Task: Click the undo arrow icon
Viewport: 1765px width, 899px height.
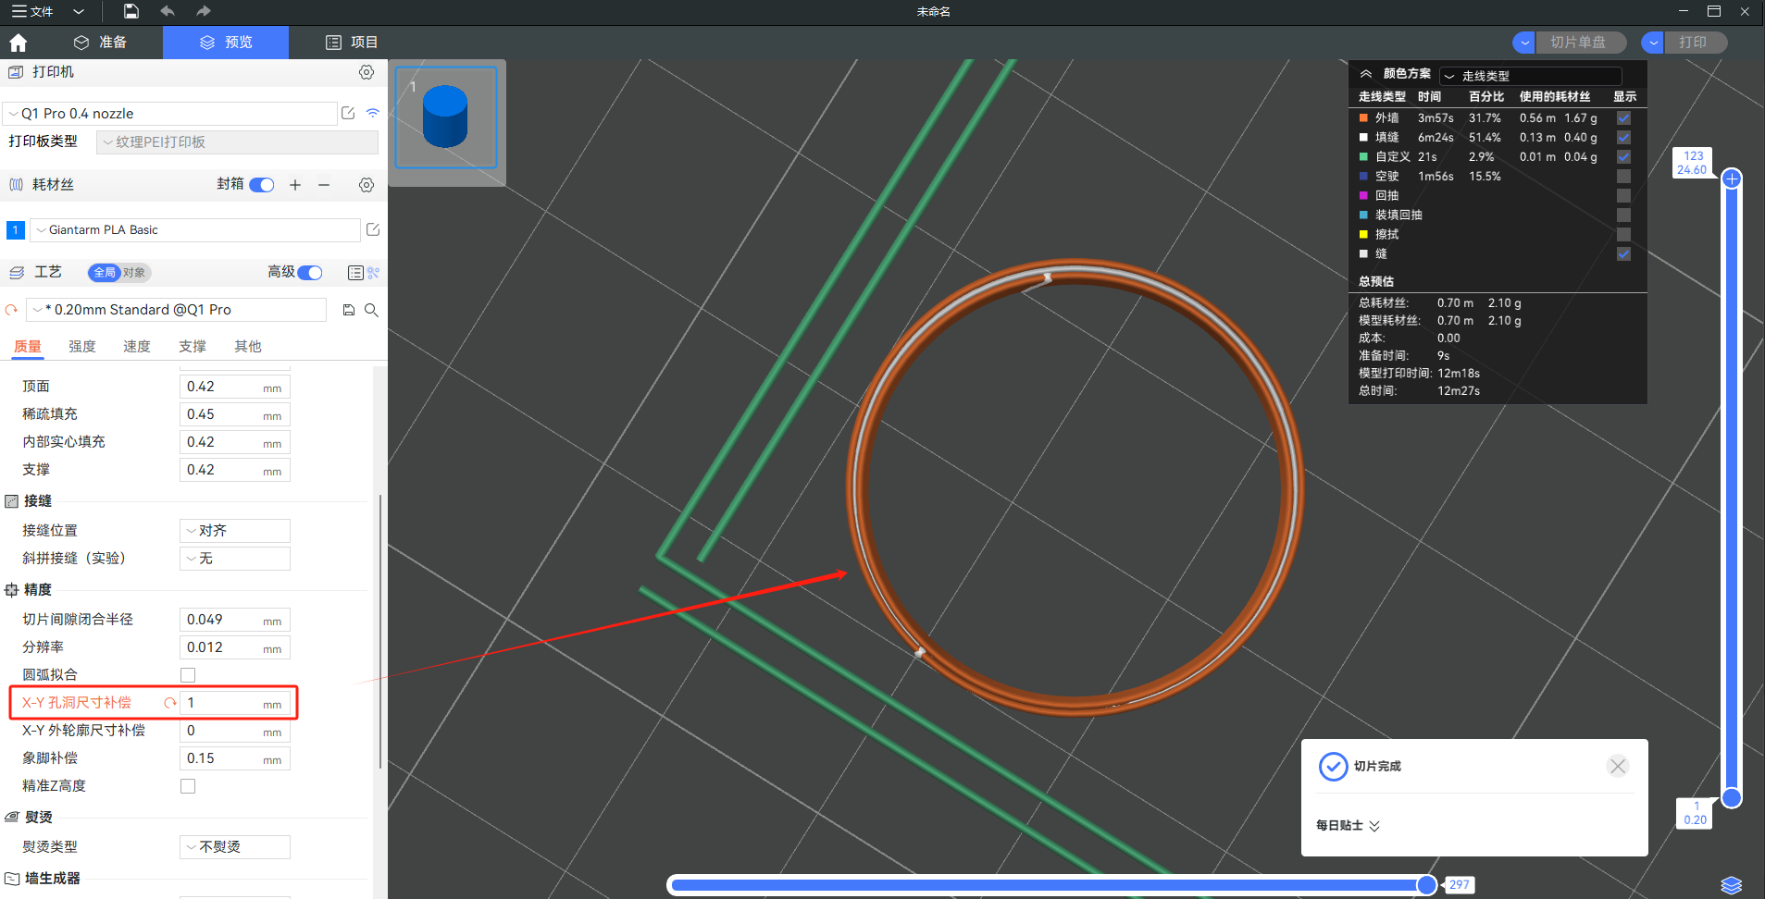Action: (x=168, y=11)
